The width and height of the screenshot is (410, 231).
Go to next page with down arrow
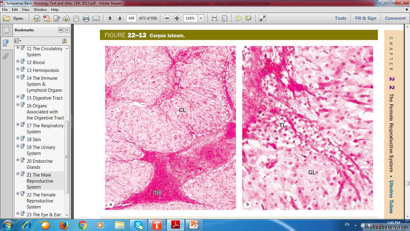[x=120, y=18]
